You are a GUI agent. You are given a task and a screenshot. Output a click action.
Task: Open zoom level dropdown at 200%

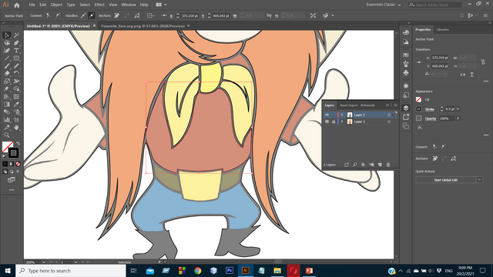[43, 262]
